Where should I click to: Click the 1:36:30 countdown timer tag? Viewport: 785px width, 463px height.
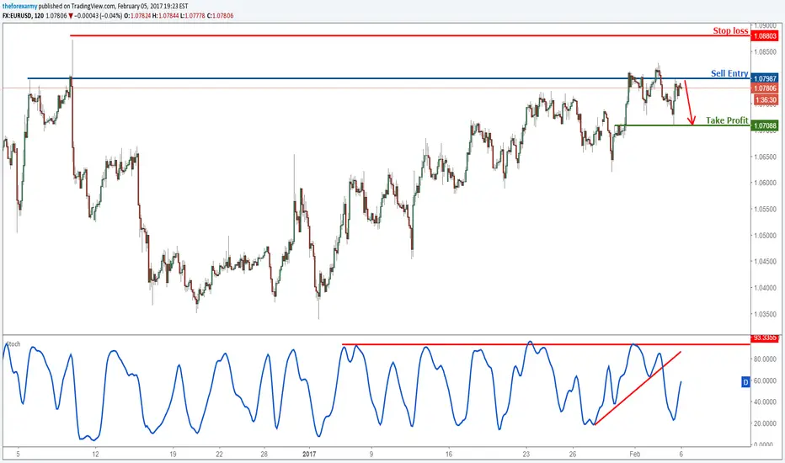[x=766, y=99]
